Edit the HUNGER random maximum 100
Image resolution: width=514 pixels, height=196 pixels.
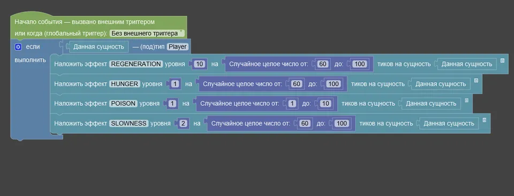pos(334,84)
